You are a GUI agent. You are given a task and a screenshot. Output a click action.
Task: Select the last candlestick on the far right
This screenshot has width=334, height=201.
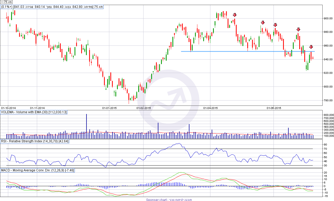[x=313, y=58]
